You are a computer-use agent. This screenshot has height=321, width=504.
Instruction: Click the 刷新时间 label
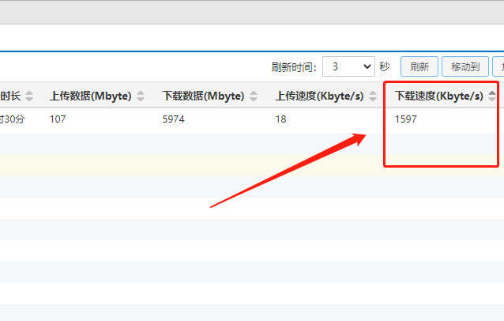294,67
